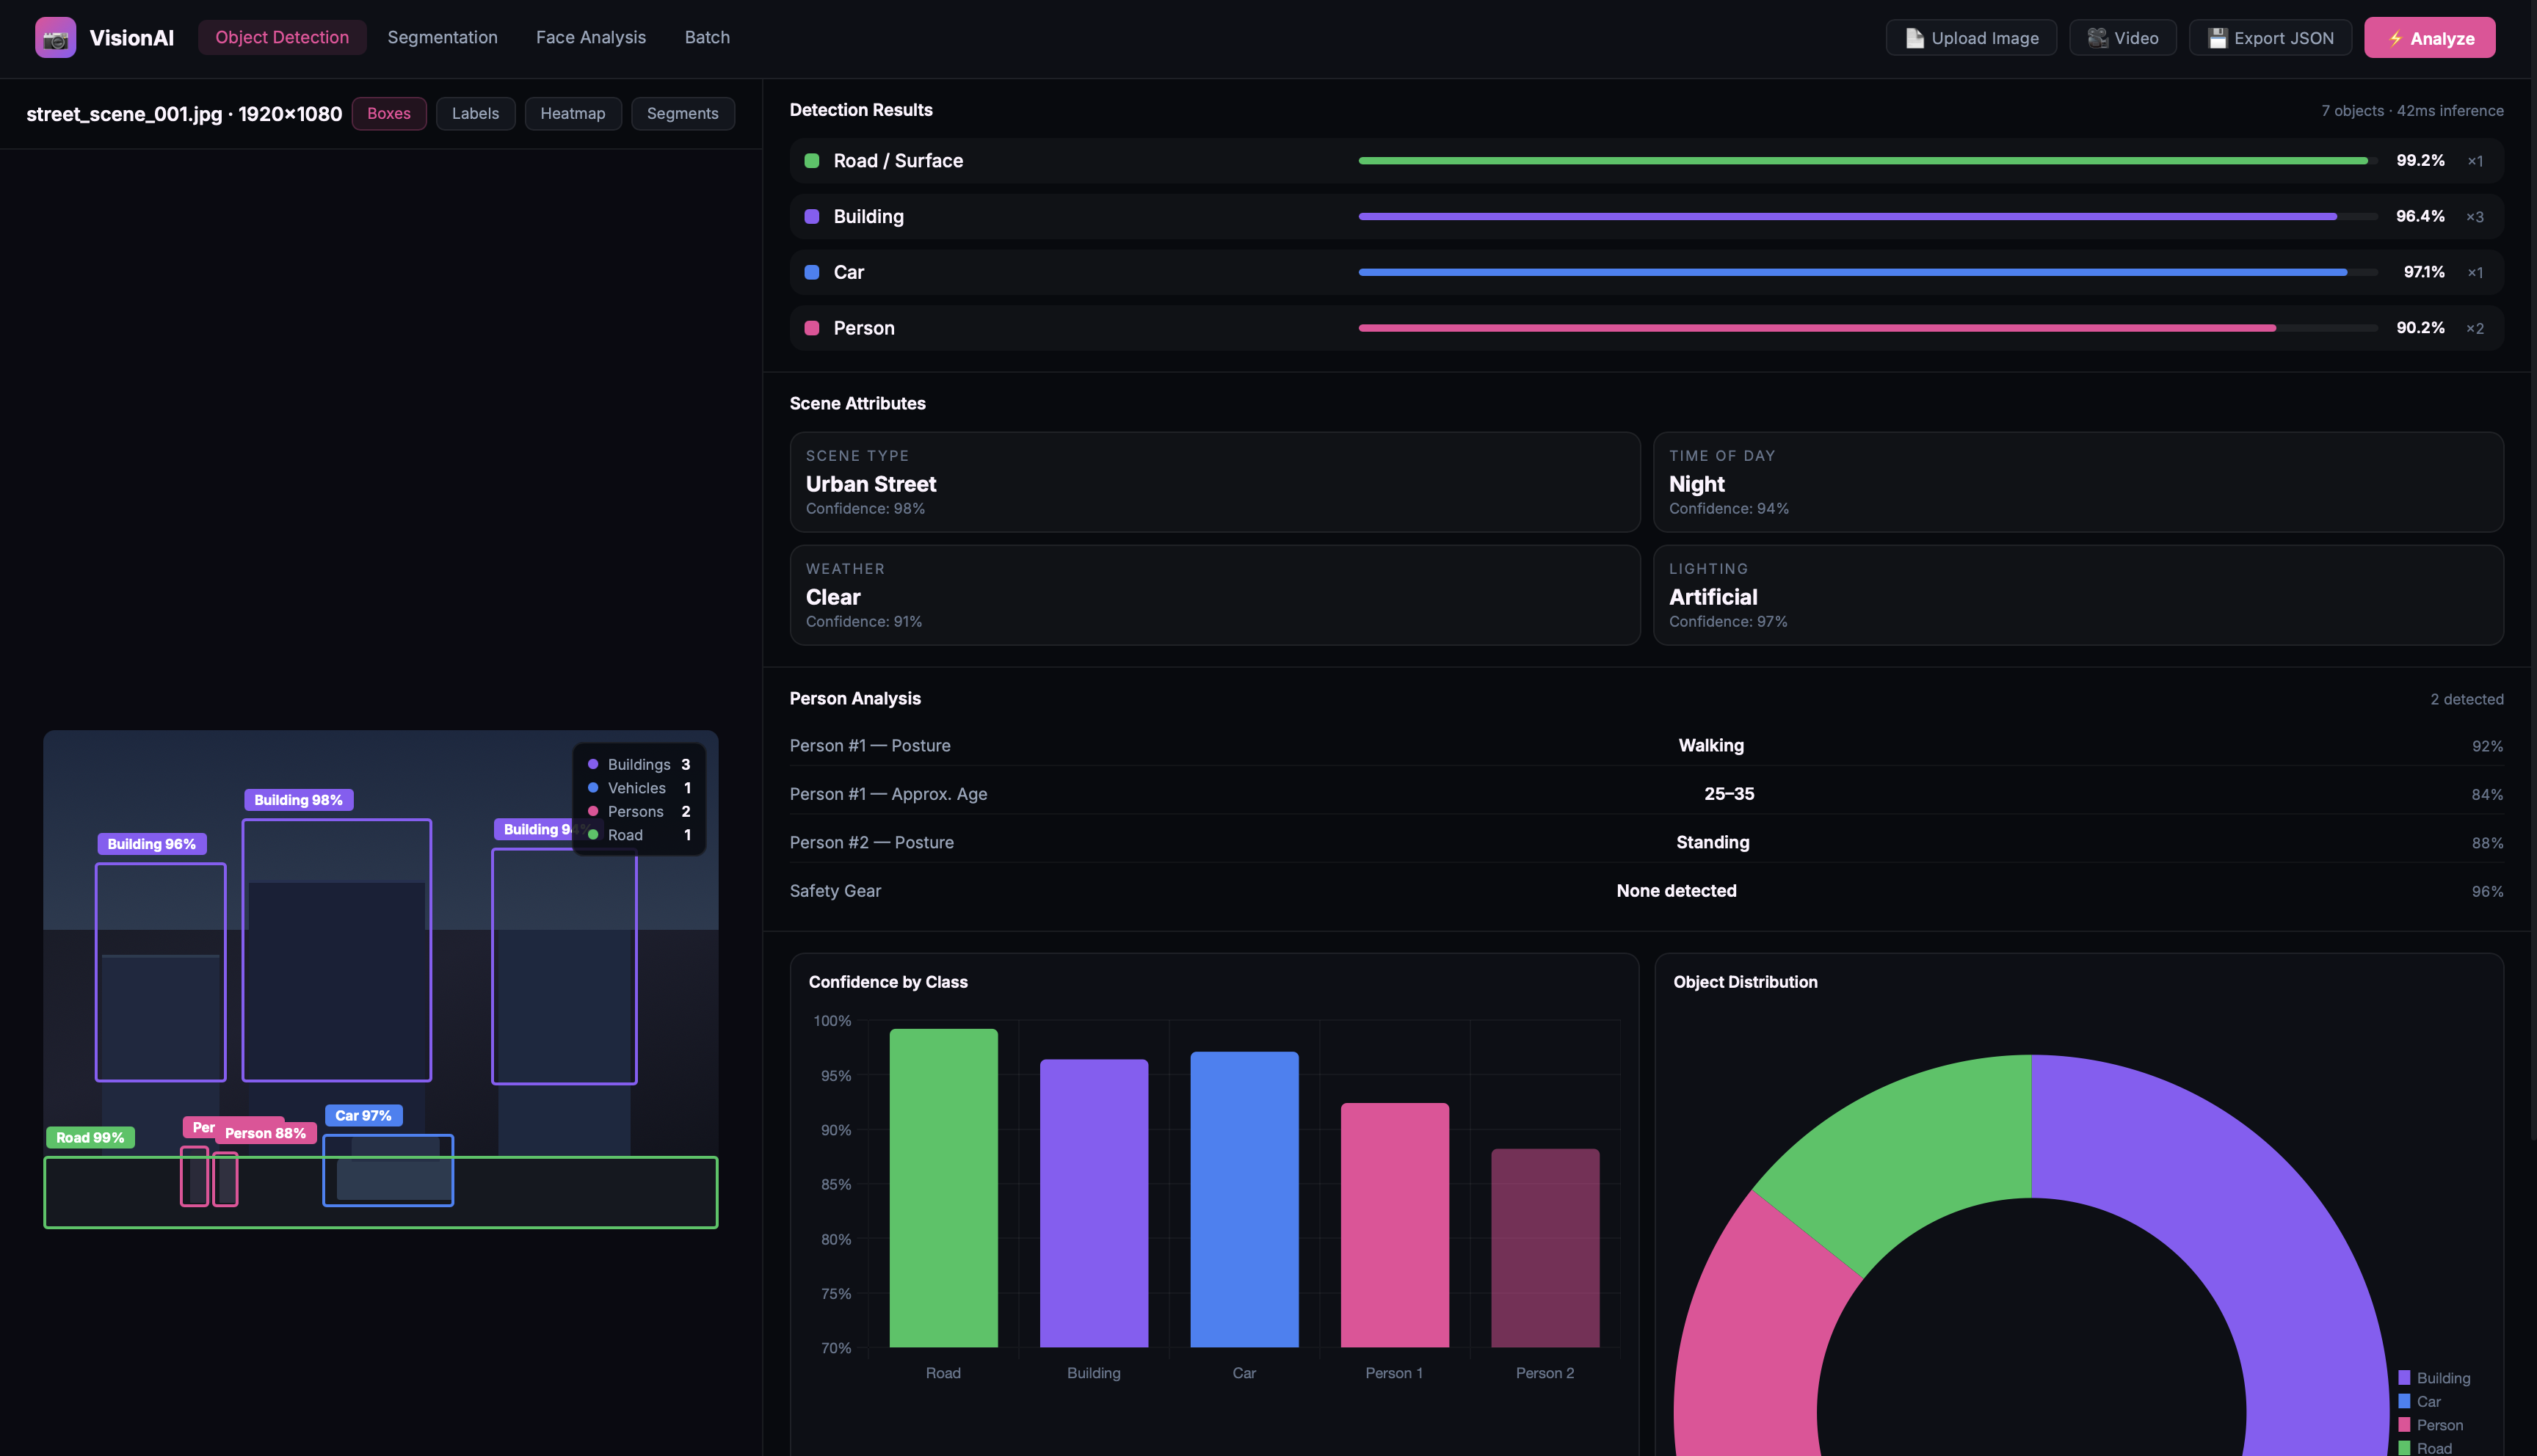
Task: Click the blue Car color swatch
Action: tap(812, 272)
